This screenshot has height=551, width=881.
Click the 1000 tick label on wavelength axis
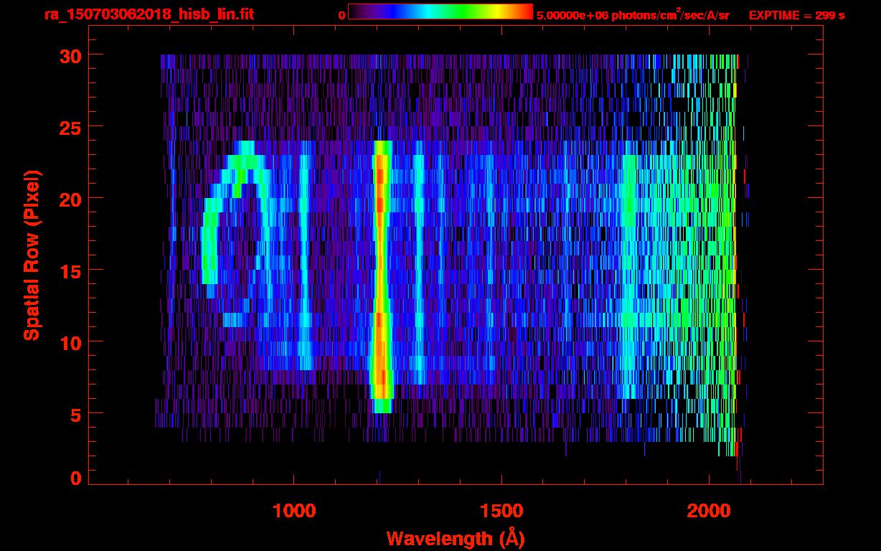click(294, 511)
